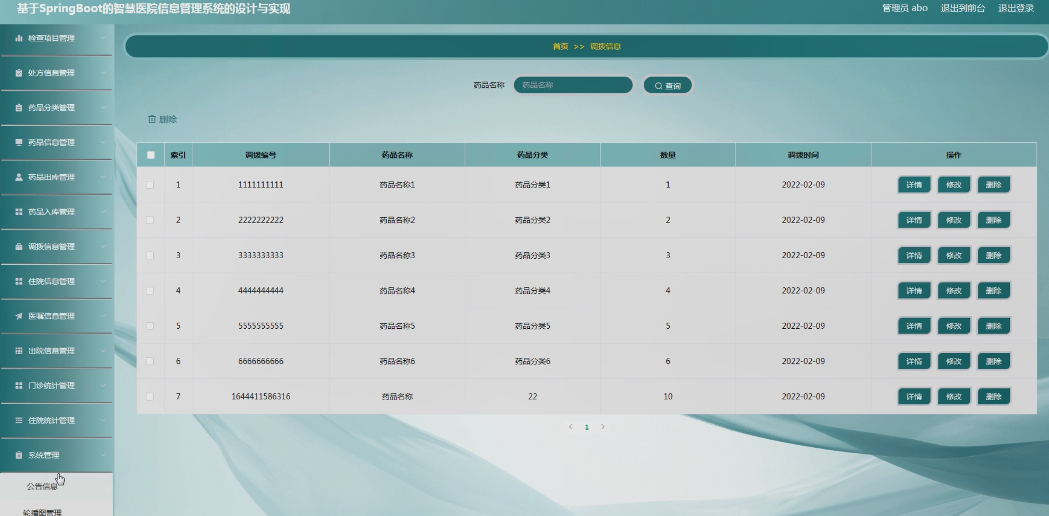Click the clipboard icon beside 处方信息管理
1049x516 pixels.
coord(19,73)
